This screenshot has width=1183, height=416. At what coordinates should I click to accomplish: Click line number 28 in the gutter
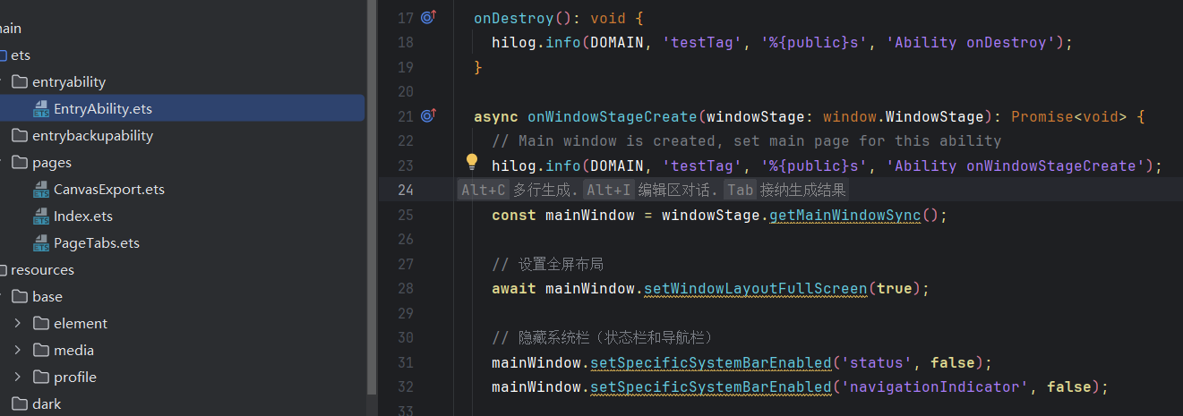404,288
